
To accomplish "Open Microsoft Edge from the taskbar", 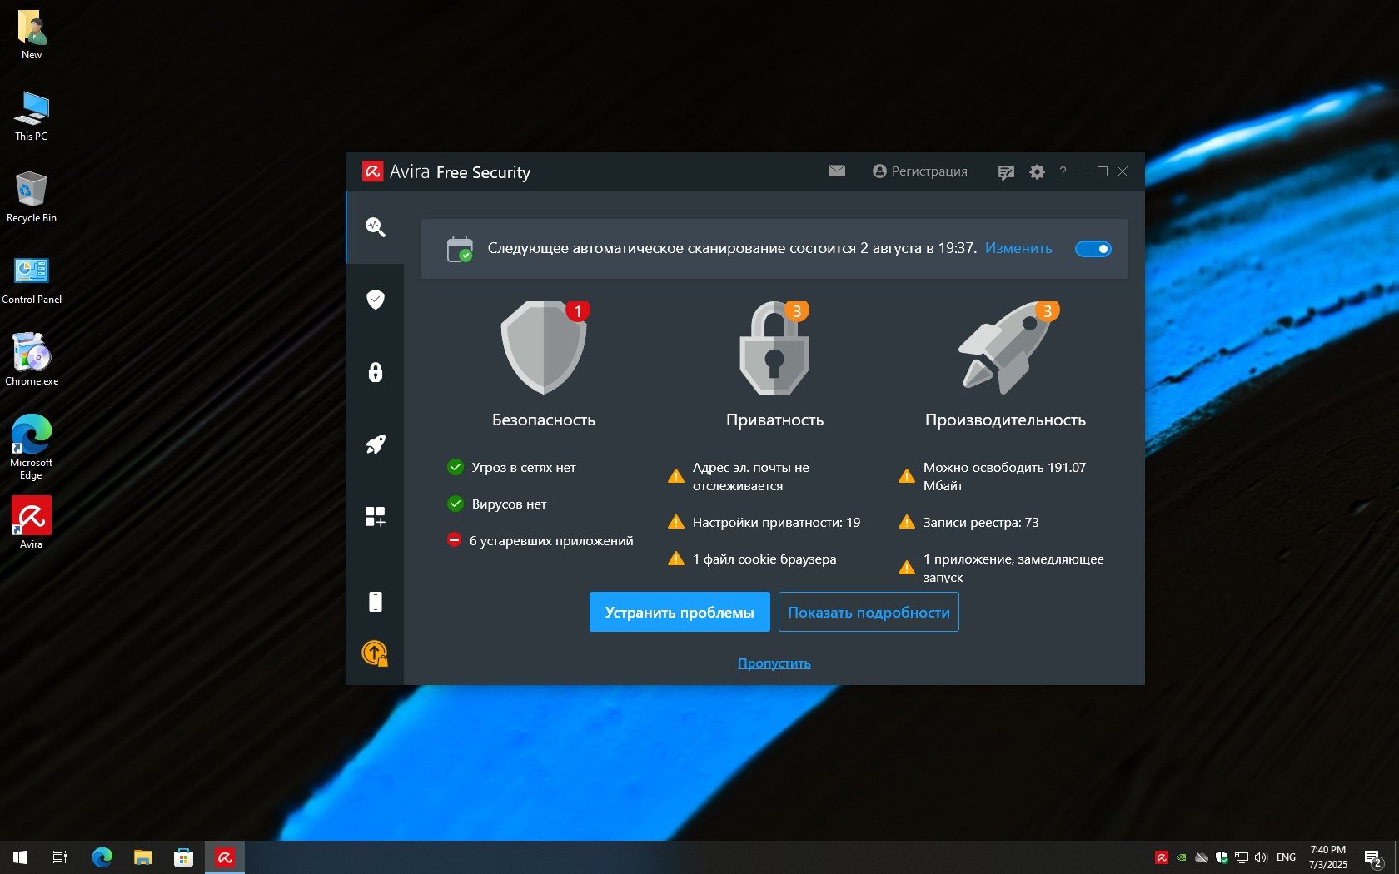I will (102, 857).
